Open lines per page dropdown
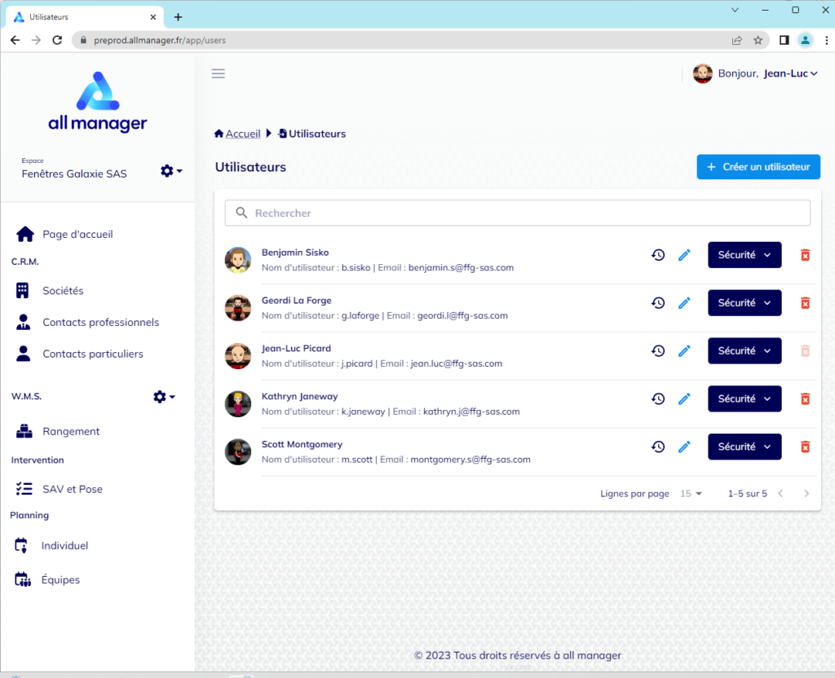The width and height of the screenshot is (835, 678). tap(691, 494)
